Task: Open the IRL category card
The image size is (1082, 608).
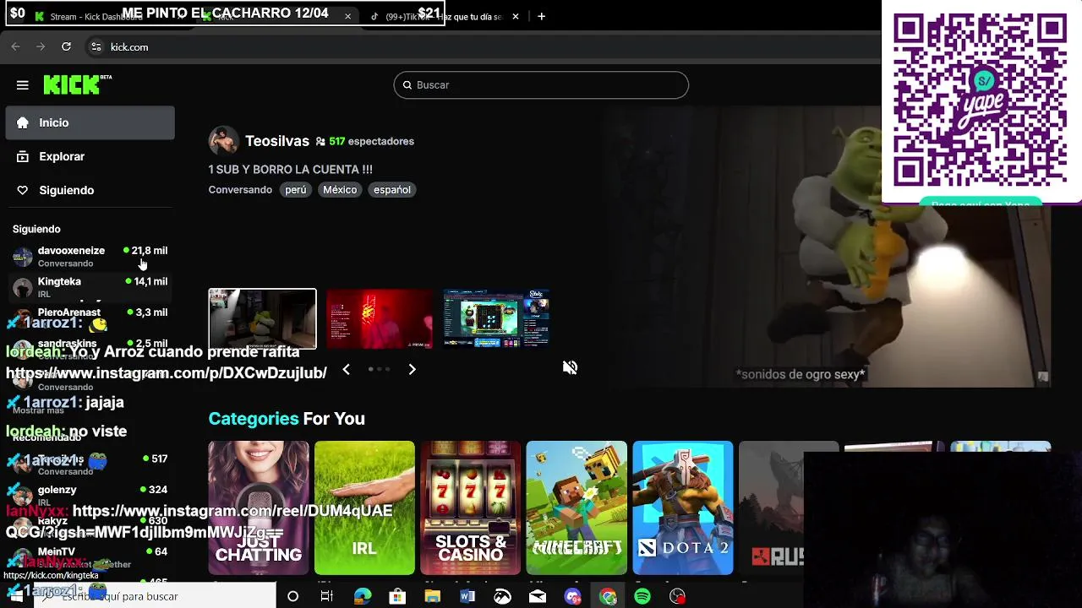Action: click(x=364, y=508)
